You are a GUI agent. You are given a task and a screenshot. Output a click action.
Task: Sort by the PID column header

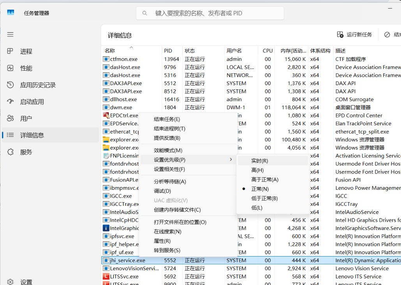point(172,51)
